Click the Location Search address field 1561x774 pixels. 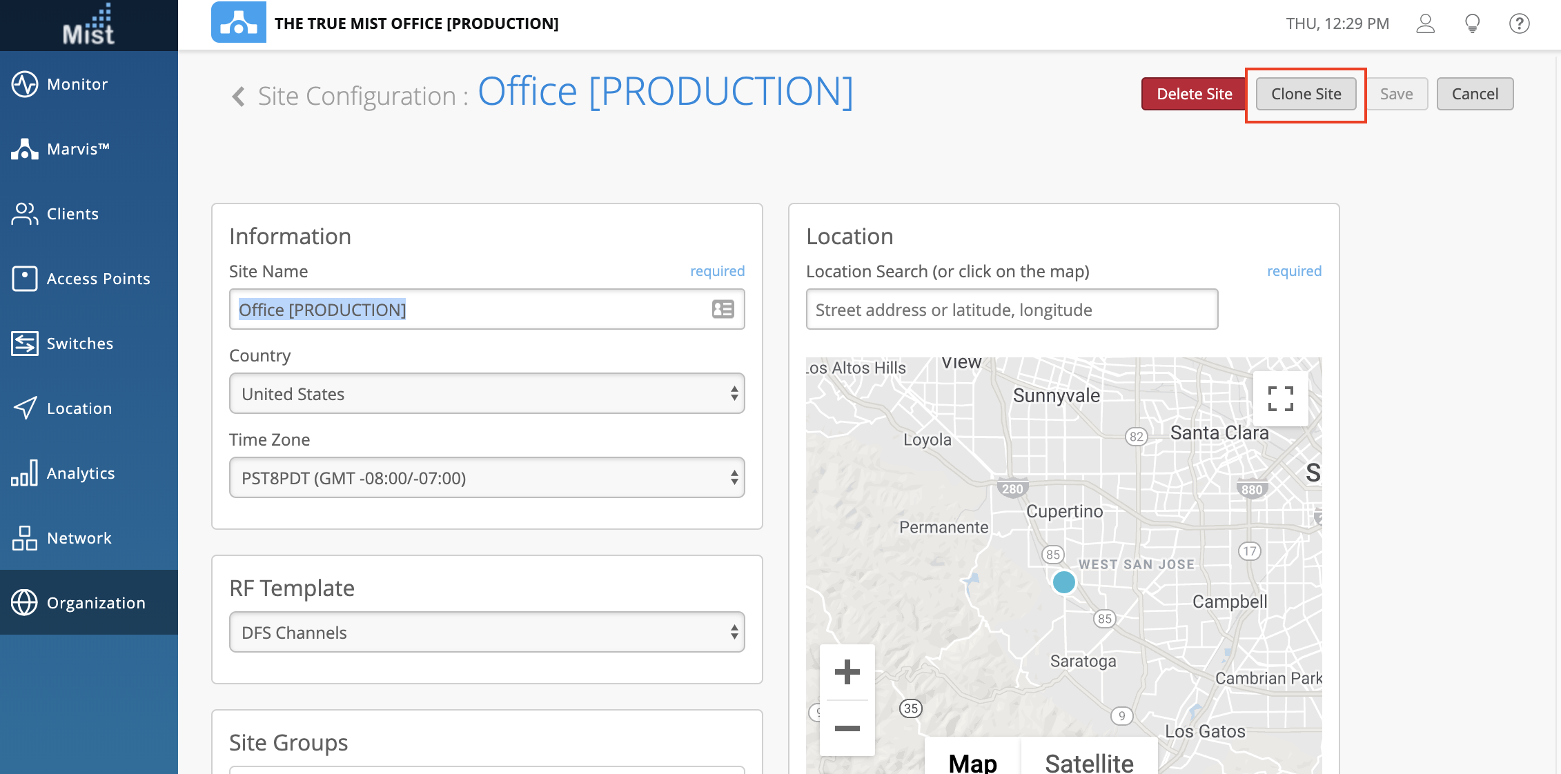1011,310
